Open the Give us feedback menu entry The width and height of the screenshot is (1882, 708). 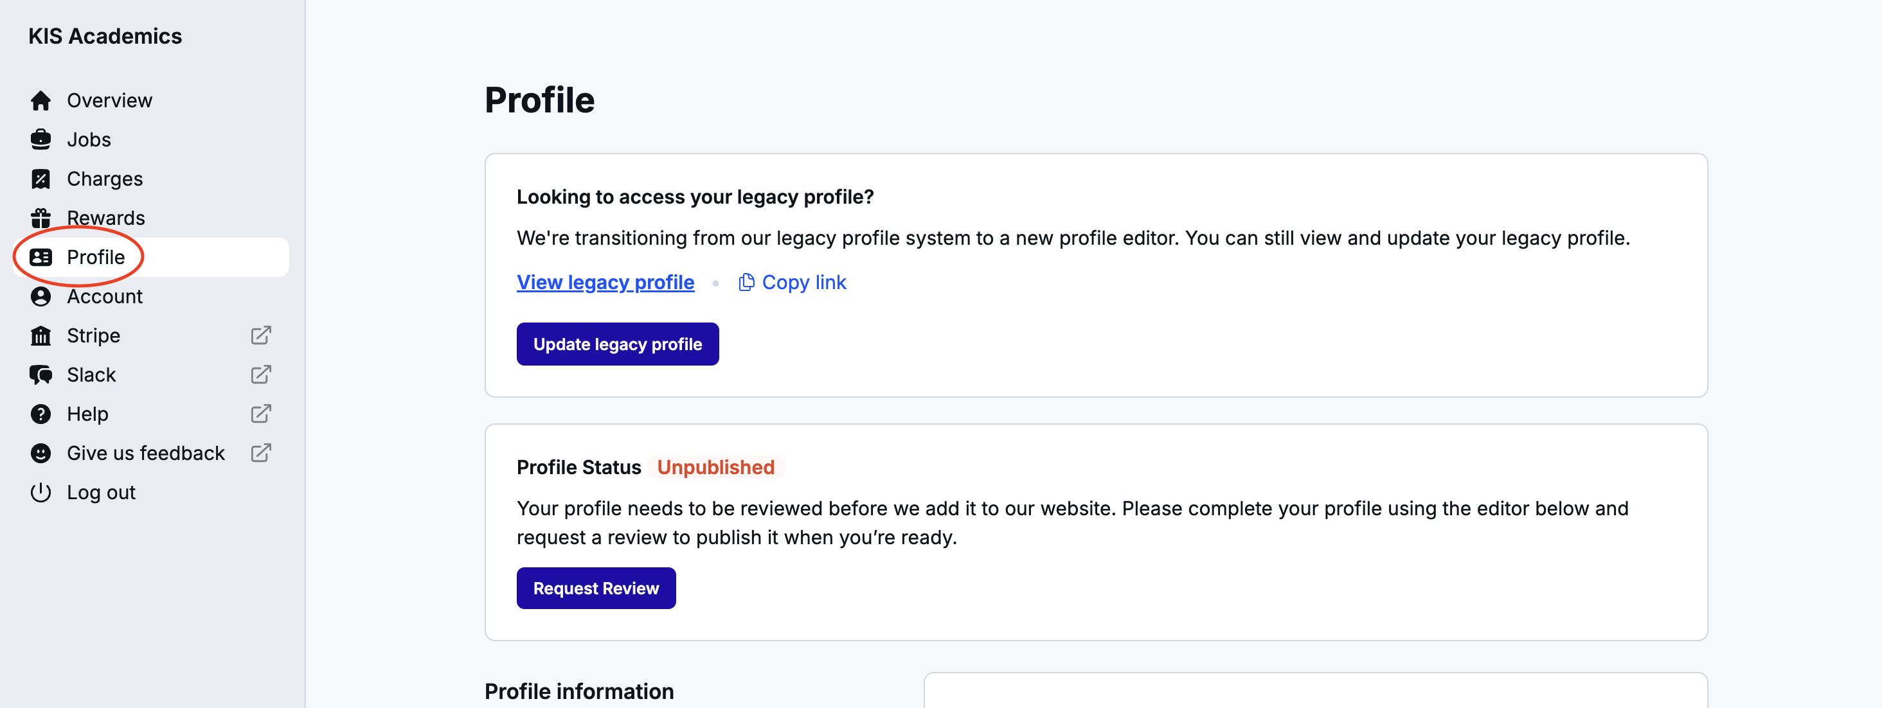click(x=145, y=452)
